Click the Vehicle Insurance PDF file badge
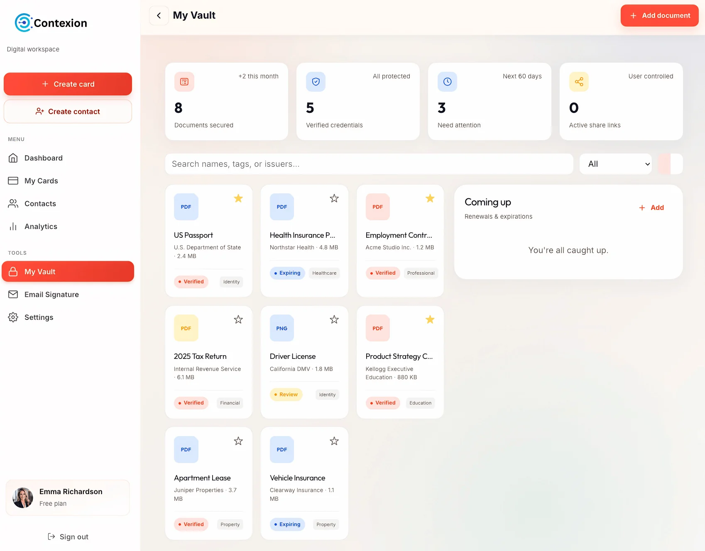This screenshot has height=551, width=705. coord(282,449)
